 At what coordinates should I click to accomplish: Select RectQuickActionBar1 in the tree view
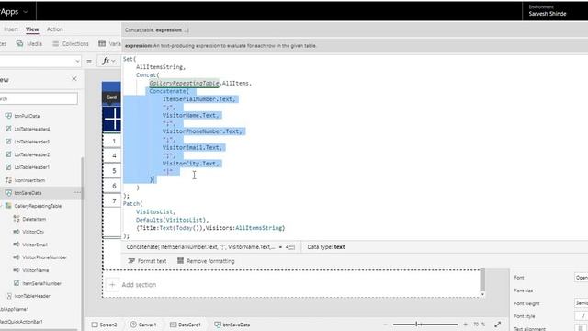pos(21,322)
